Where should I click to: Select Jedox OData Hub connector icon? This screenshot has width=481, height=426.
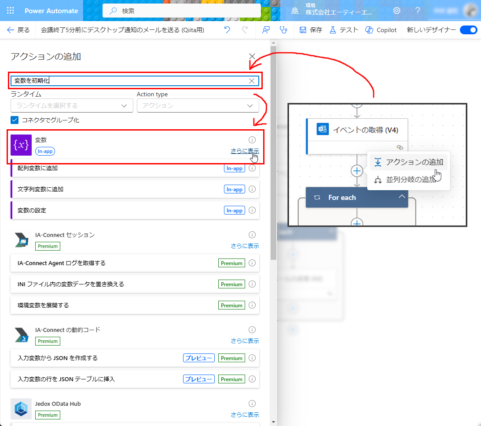[21, 409]
